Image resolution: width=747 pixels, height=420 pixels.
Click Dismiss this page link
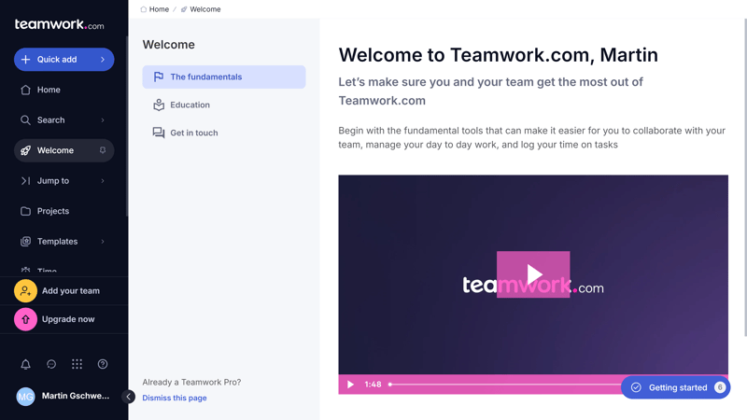175,398
